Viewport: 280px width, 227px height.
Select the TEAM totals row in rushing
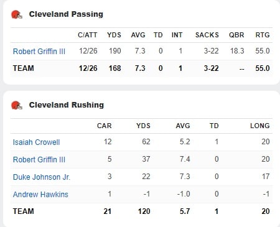141,211
